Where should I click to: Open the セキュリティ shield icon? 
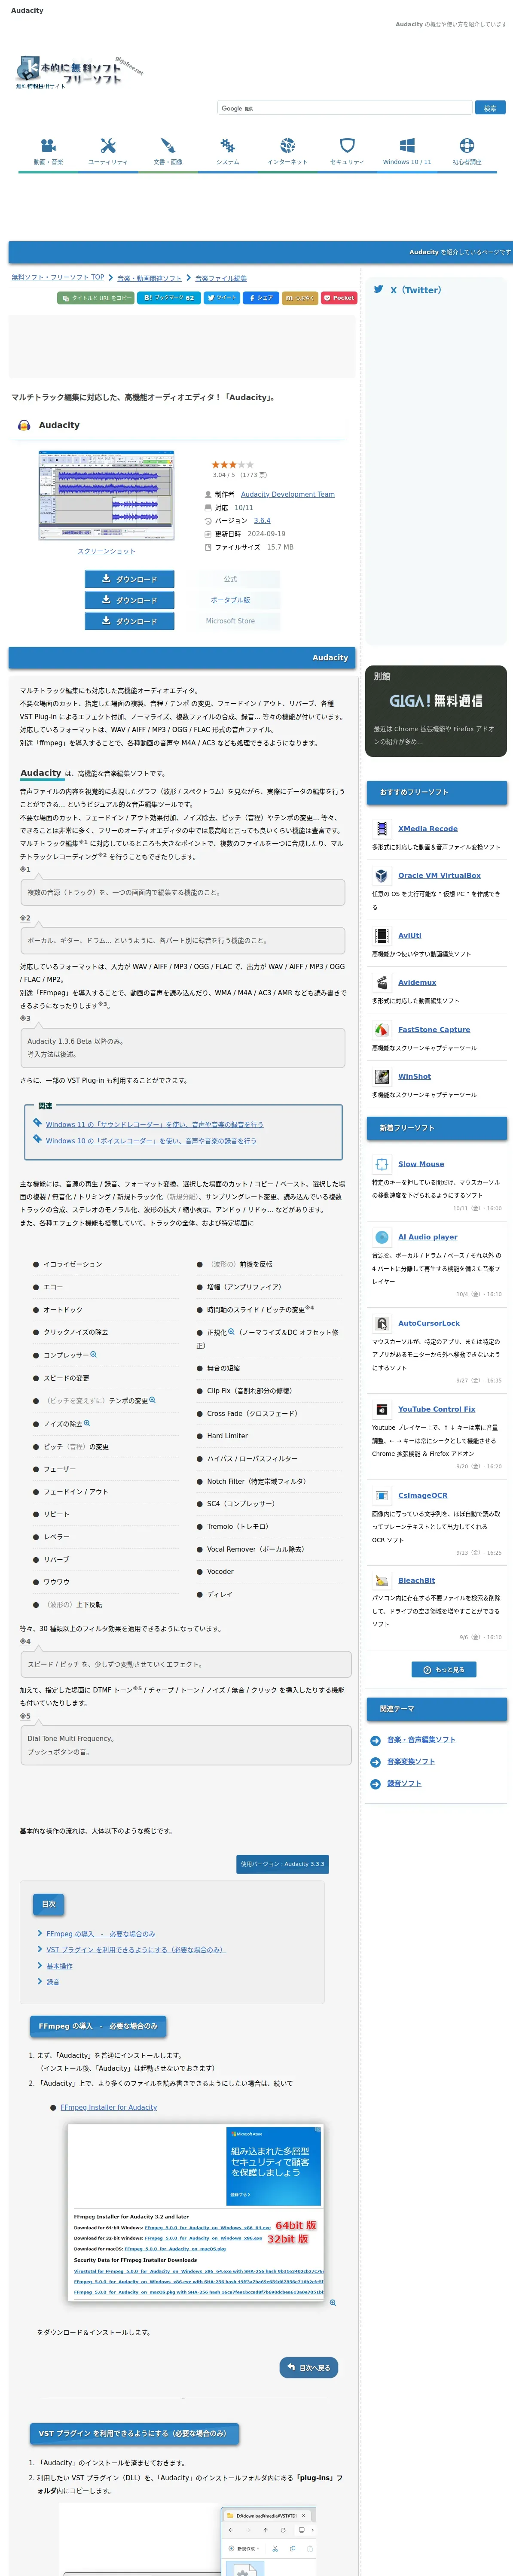click(347, 145)
